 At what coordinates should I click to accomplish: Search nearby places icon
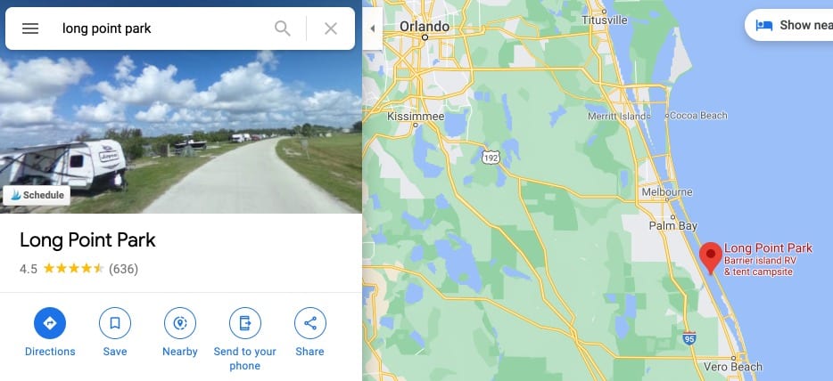click(x=180, y=323)
